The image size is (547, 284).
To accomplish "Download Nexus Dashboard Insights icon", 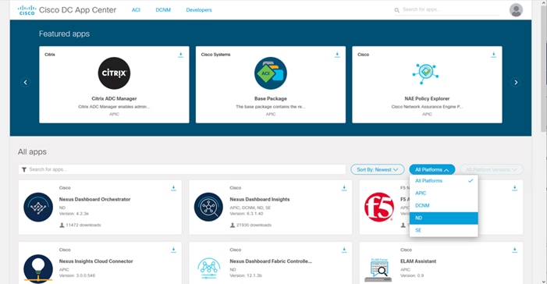I will click(x=344, y=188).
